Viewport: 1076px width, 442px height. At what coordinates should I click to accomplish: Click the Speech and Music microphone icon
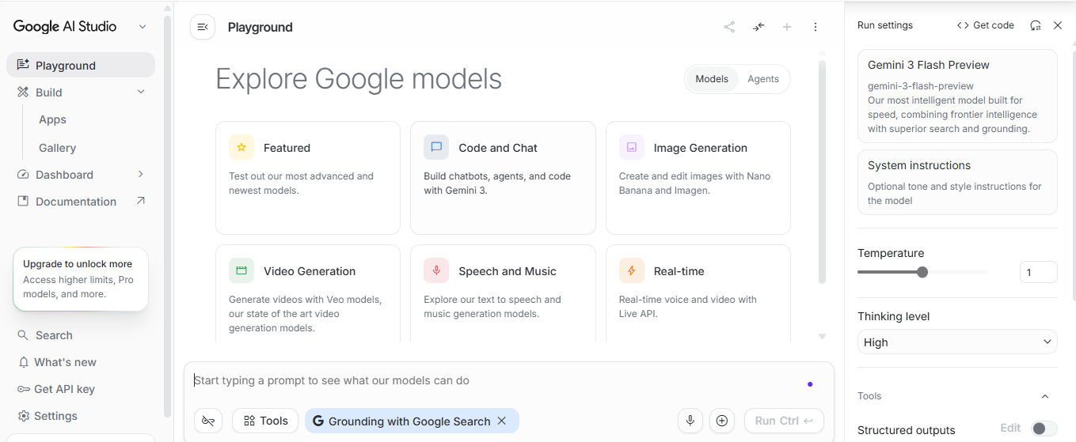(436, 270)
